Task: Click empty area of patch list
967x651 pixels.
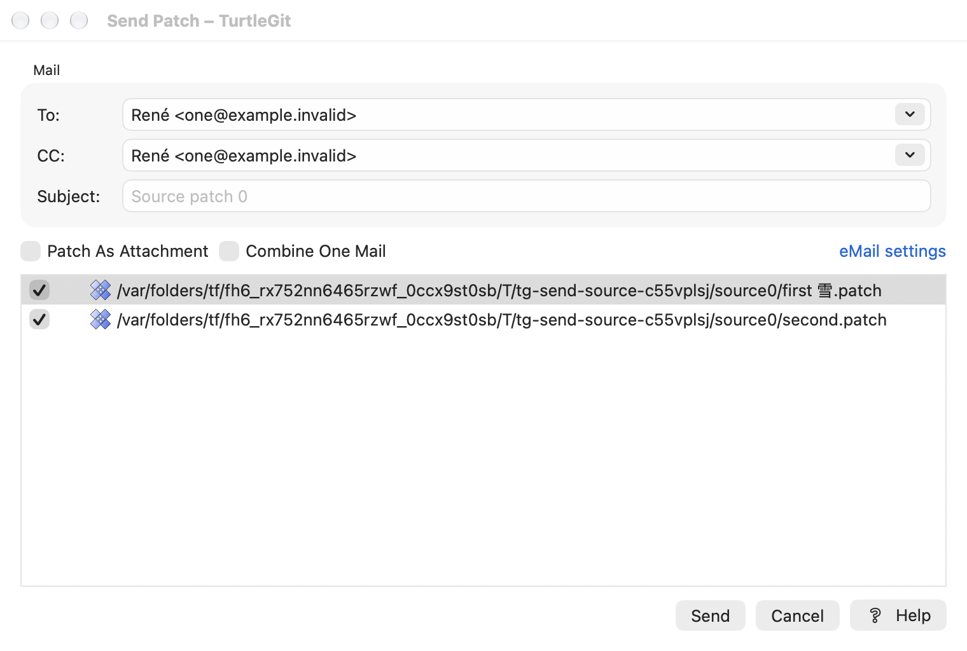Action: click(x=483, y=459)
